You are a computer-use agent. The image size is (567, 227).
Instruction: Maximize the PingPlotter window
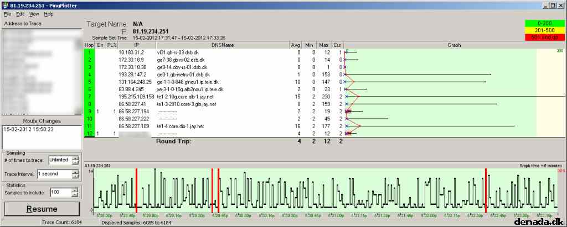coord(553,6)
